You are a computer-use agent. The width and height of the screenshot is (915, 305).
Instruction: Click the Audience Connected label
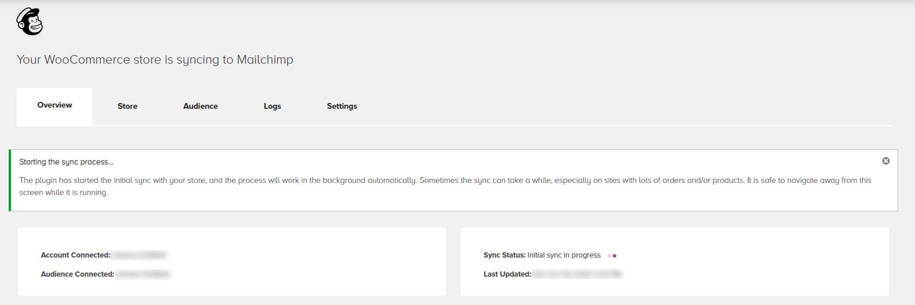click(77, 274)
